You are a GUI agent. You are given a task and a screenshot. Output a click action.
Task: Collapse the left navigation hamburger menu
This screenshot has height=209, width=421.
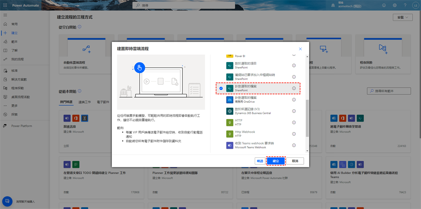pos(5,15)
